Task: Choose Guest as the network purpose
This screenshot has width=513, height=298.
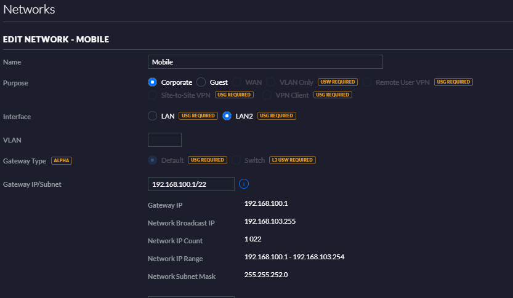Action: (x=201, y=82)
